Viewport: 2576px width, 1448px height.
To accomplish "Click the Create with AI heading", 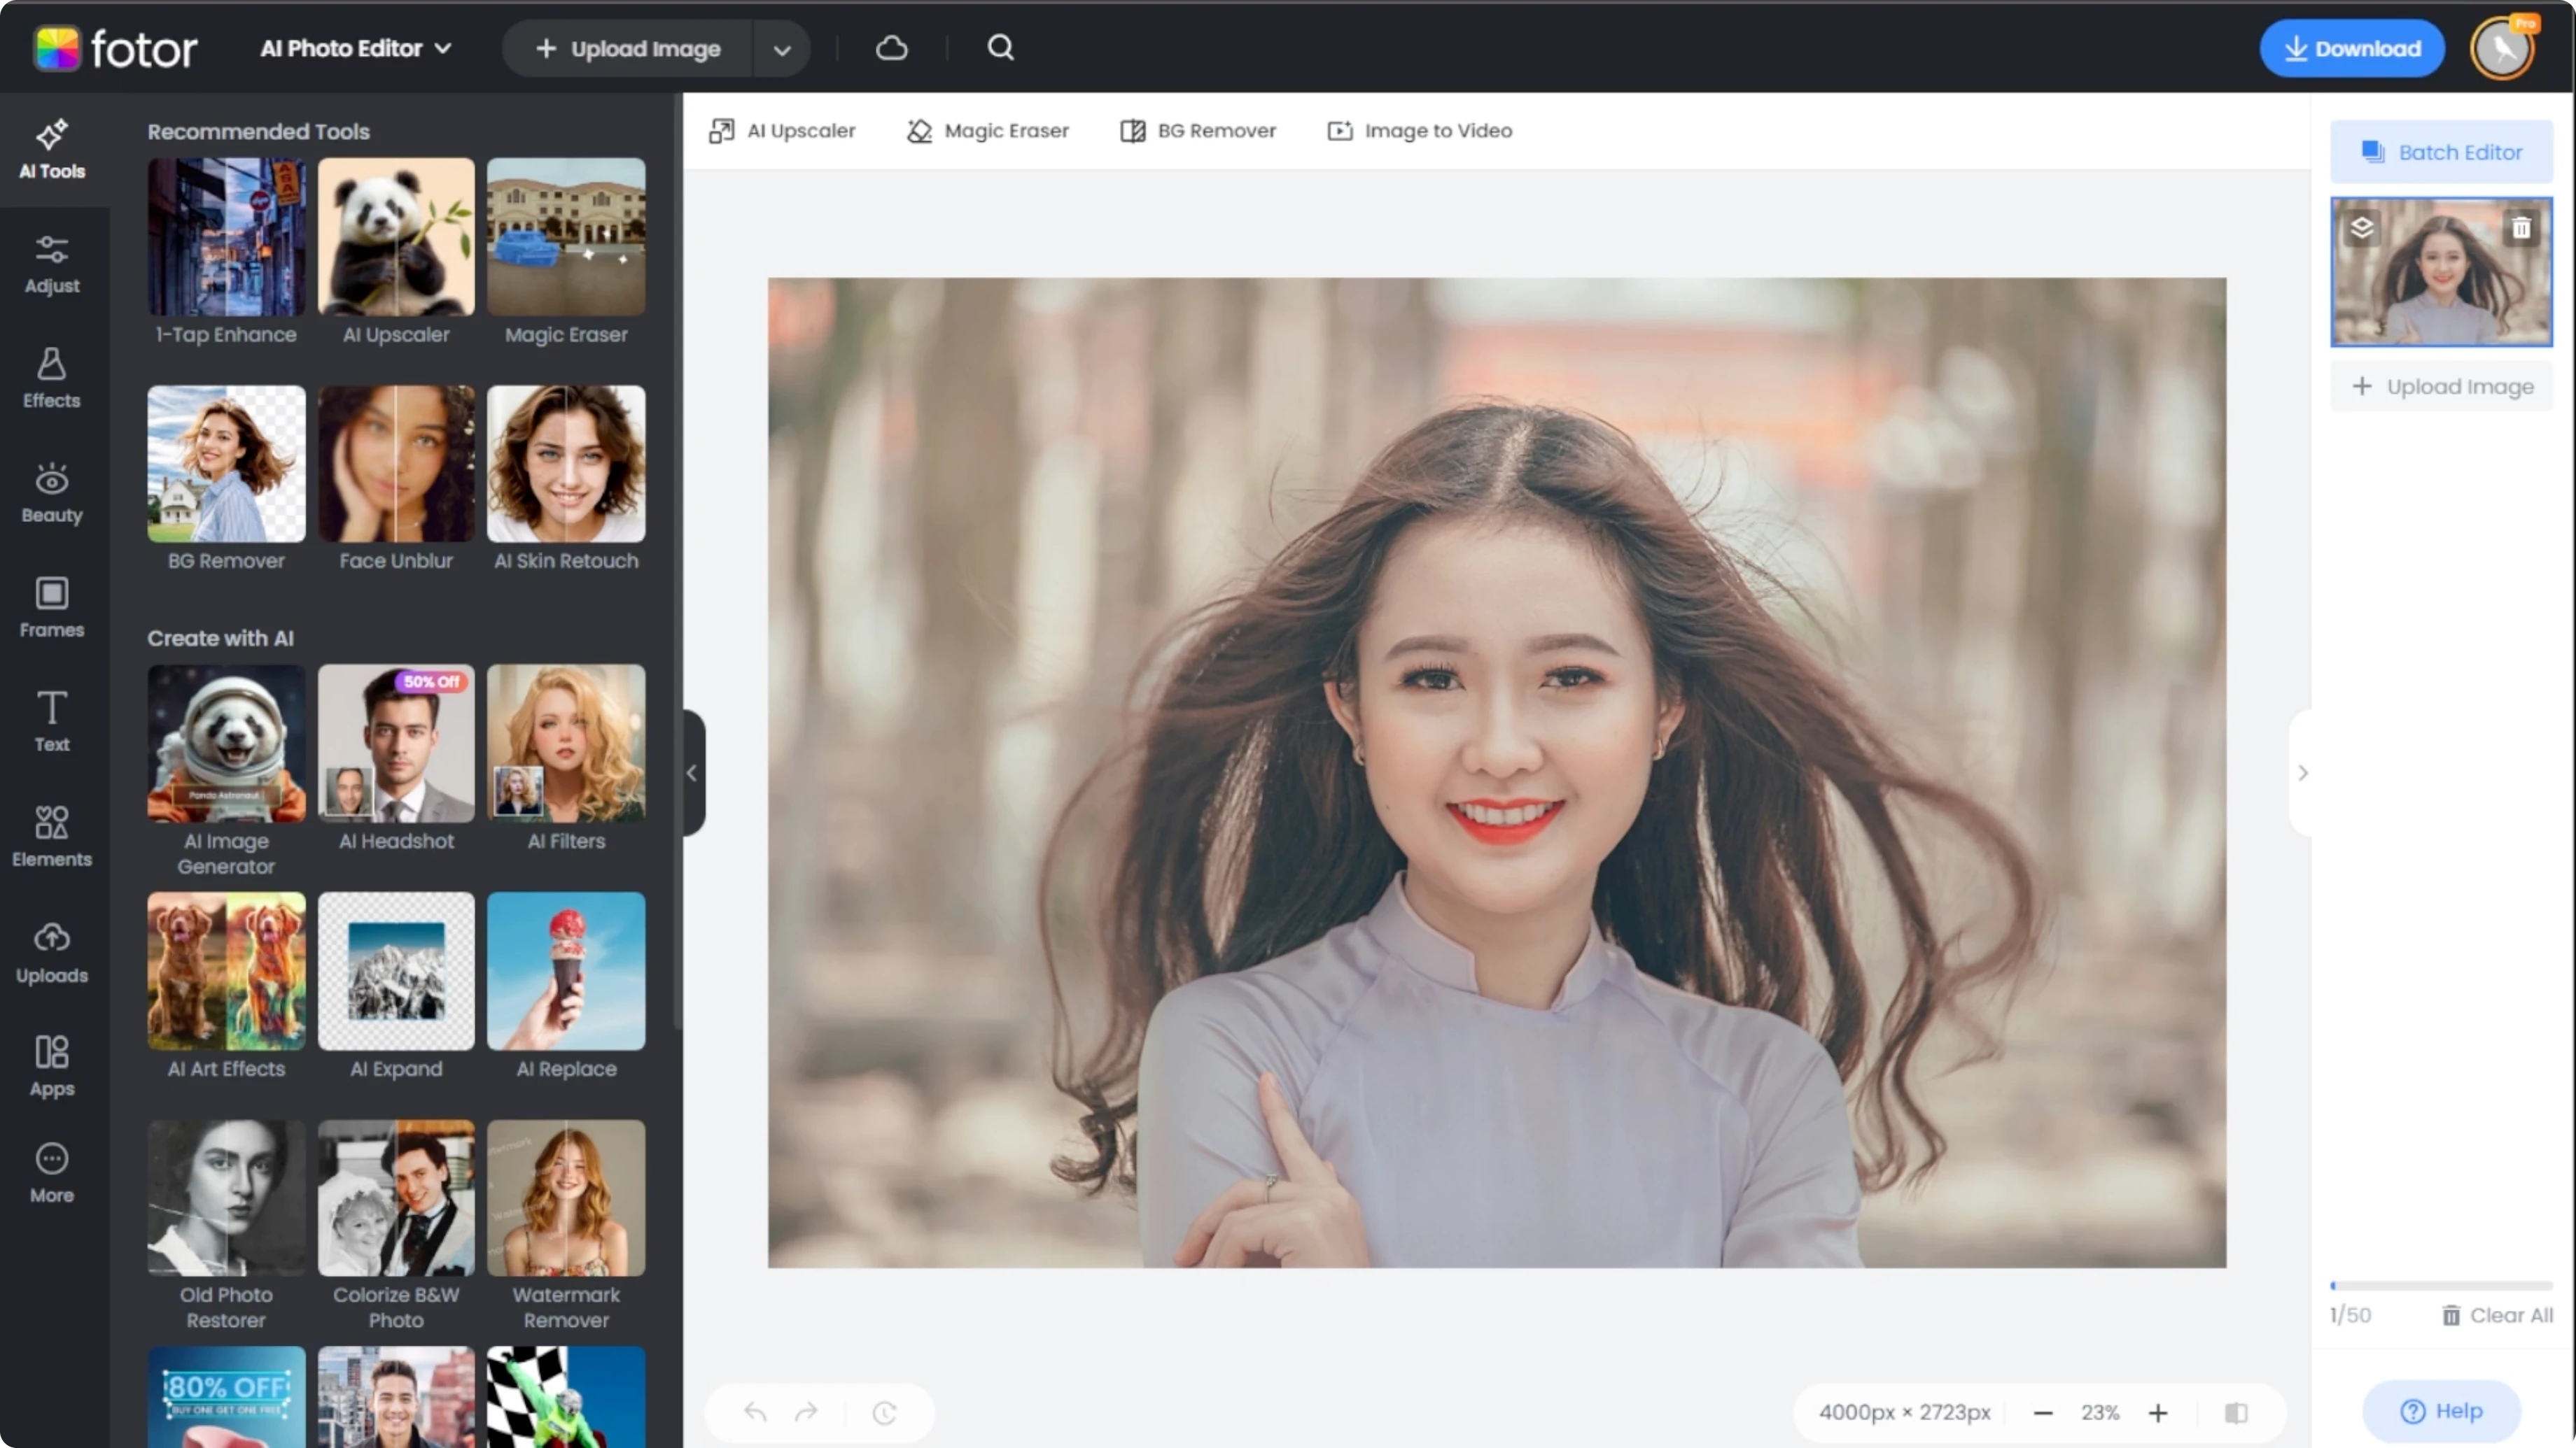I will (x=220, y=639).
